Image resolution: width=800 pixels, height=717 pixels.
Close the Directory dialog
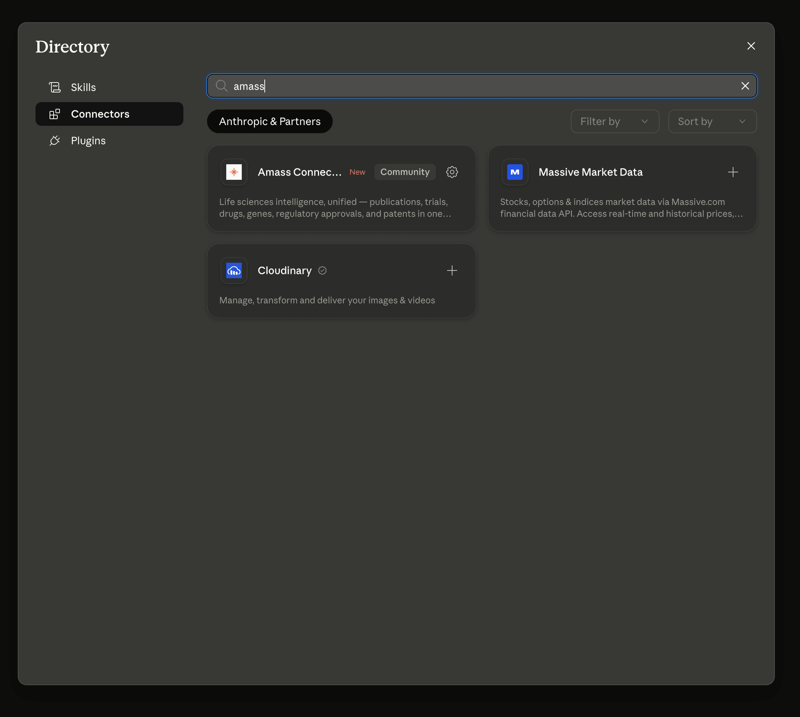(x=751, y=46)
